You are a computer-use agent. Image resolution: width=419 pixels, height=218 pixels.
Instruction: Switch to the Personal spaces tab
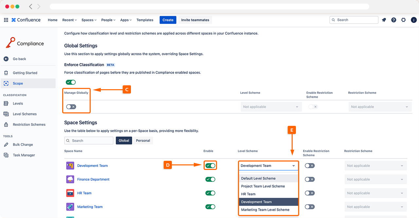pos(143,141)
